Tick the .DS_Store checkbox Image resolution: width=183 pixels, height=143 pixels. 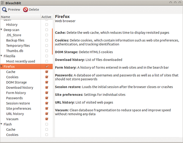click(47, 35)
